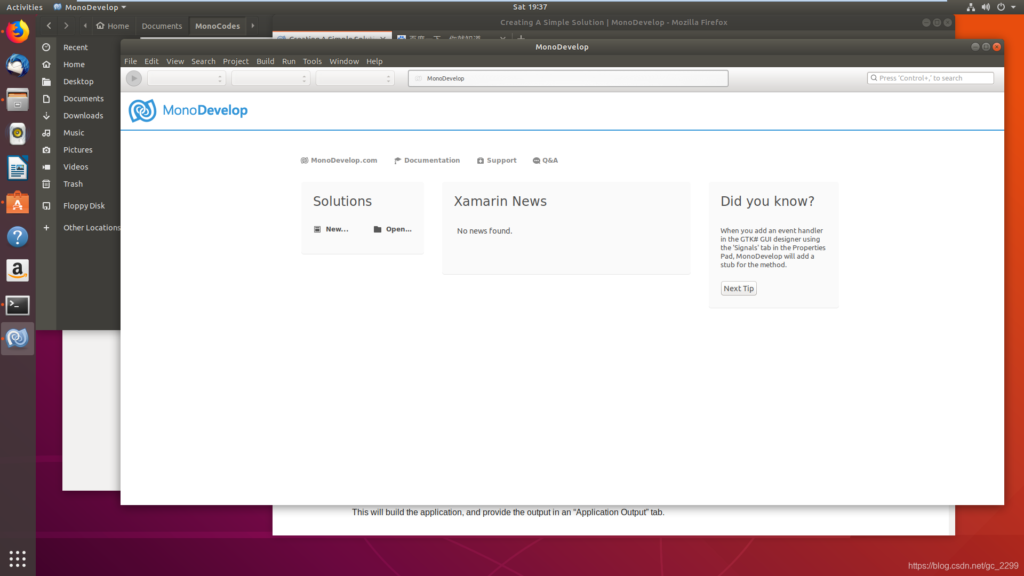Open the Build menu
The width and height of the screenshot is (1024, 576).
pyautogui.click(x=265, y=61)
